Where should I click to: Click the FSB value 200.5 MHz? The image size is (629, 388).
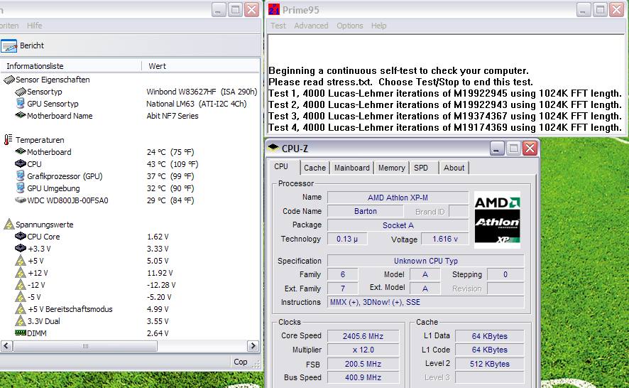coord(363,364)
